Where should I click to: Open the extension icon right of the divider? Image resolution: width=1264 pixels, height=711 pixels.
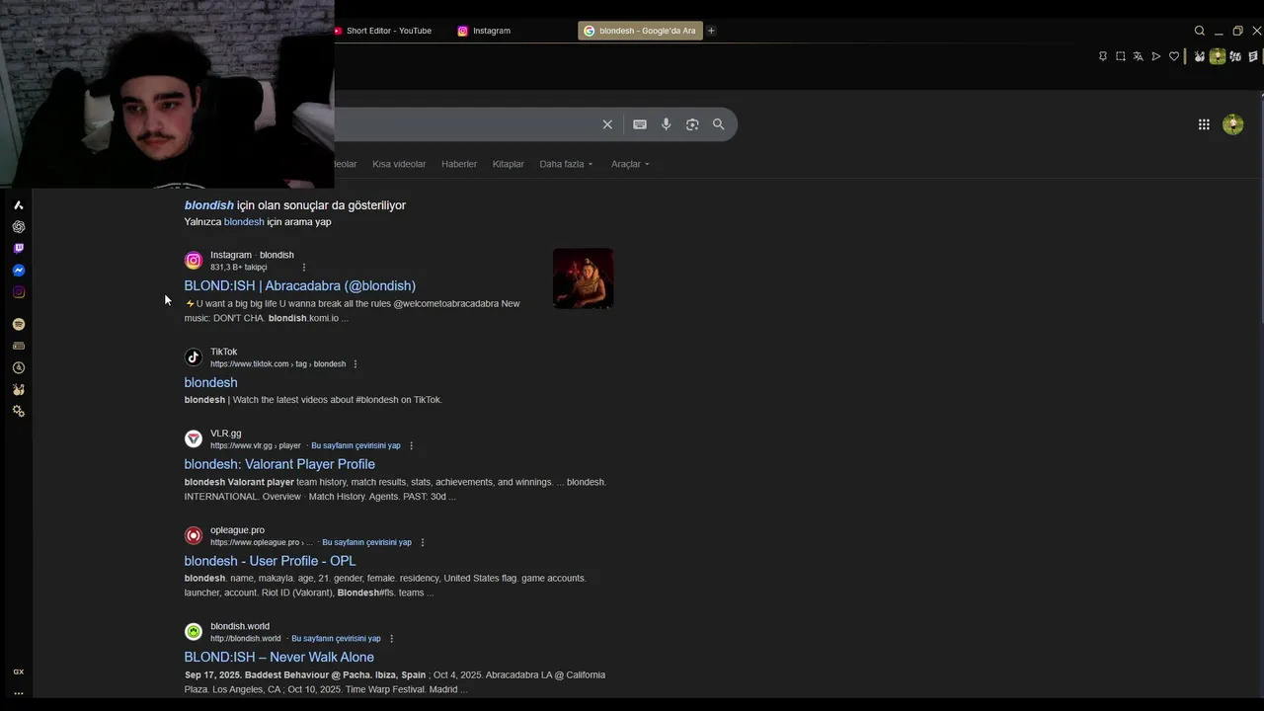[1200, 56]
